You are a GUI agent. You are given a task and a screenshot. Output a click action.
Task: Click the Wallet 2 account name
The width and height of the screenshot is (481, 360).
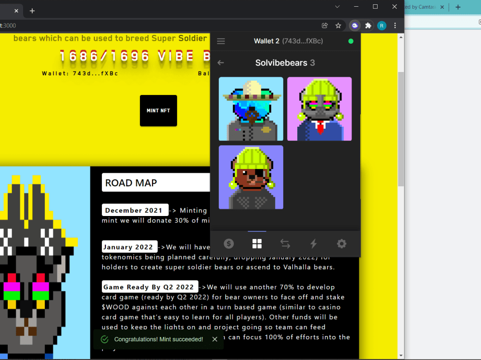pos(266,41)
